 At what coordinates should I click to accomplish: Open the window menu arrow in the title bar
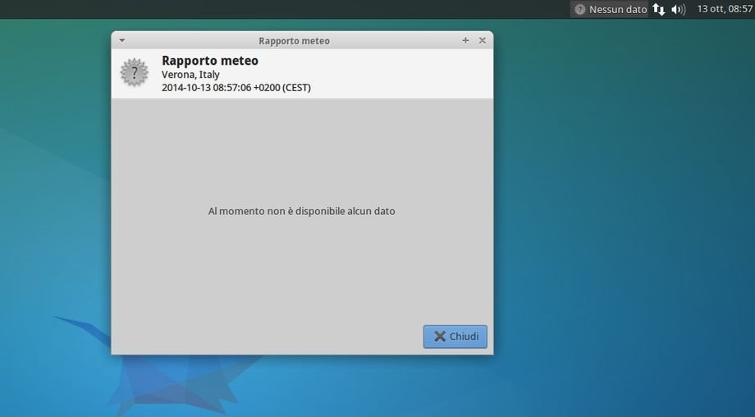point(122,40)
